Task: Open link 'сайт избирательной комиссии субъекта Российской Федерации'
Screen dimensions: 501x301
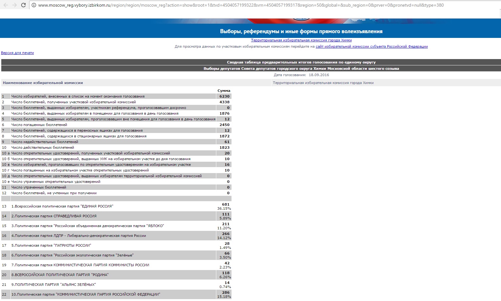Action: pos(371,46)
